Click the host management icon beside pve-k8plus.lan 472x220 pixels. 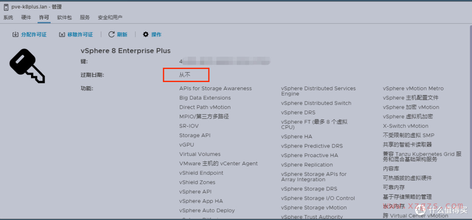(x=6, y=7)
